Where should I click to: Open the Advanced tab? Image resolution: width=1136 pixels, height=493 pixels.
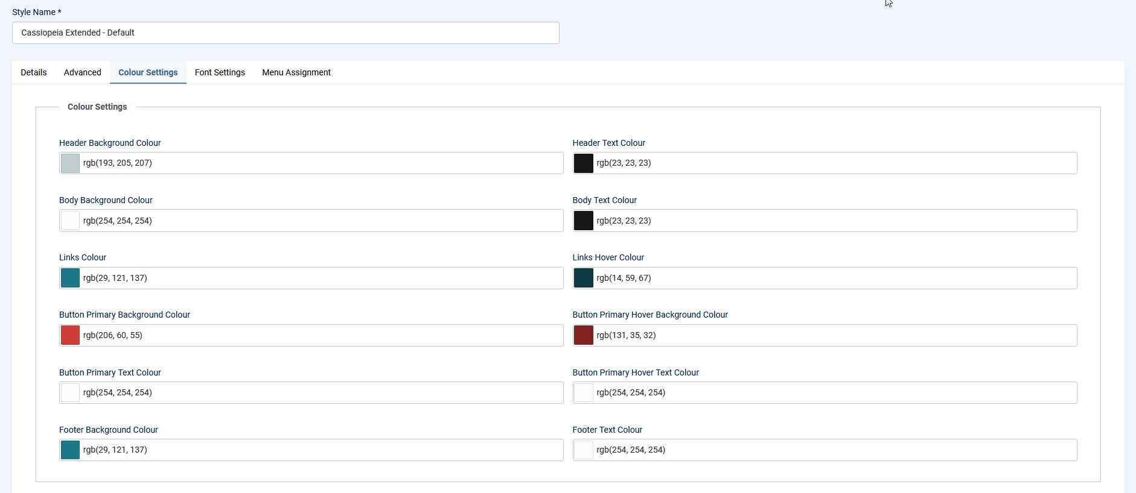tap(83, 72)
